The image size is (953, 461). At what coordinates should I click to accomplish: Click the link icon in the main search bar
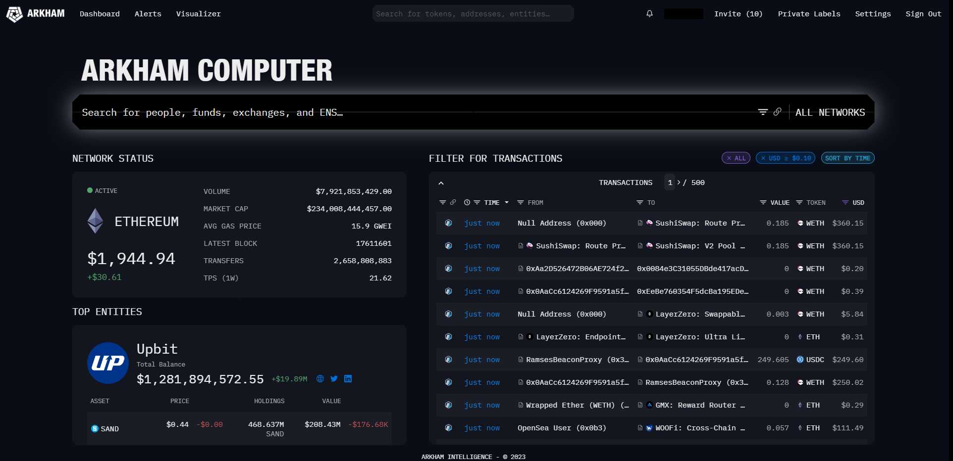pyautogui.click(x=777, y=112)
